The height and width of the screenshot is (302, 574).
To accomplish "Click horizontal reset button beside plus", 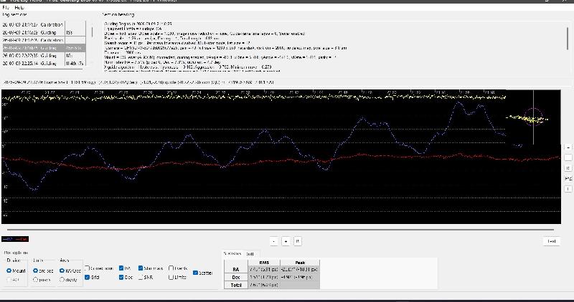I will (x=298, y=241).
